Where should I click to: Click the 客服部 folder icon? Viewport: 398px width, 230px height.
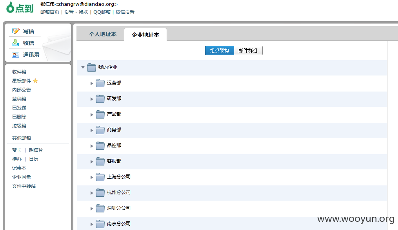pyautogui.click(x=100, y=162)
